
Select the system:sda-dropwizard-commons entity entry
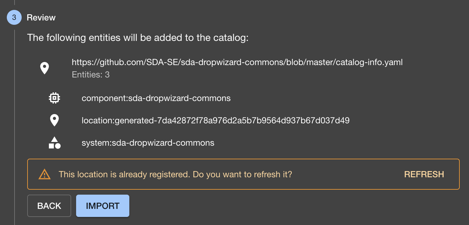[148, 143]
